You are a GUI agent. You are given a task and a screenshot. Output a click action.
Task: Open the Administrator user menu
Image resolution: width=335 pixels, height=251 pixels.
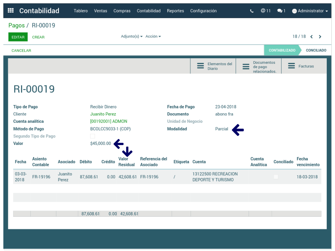pyautogui.click(x=310, y=11)
